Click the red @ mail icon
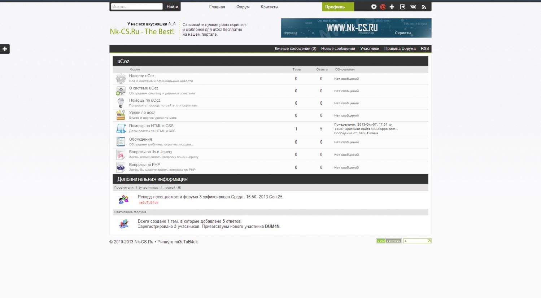Screen dimensions: 541x298 coord(383,7)
